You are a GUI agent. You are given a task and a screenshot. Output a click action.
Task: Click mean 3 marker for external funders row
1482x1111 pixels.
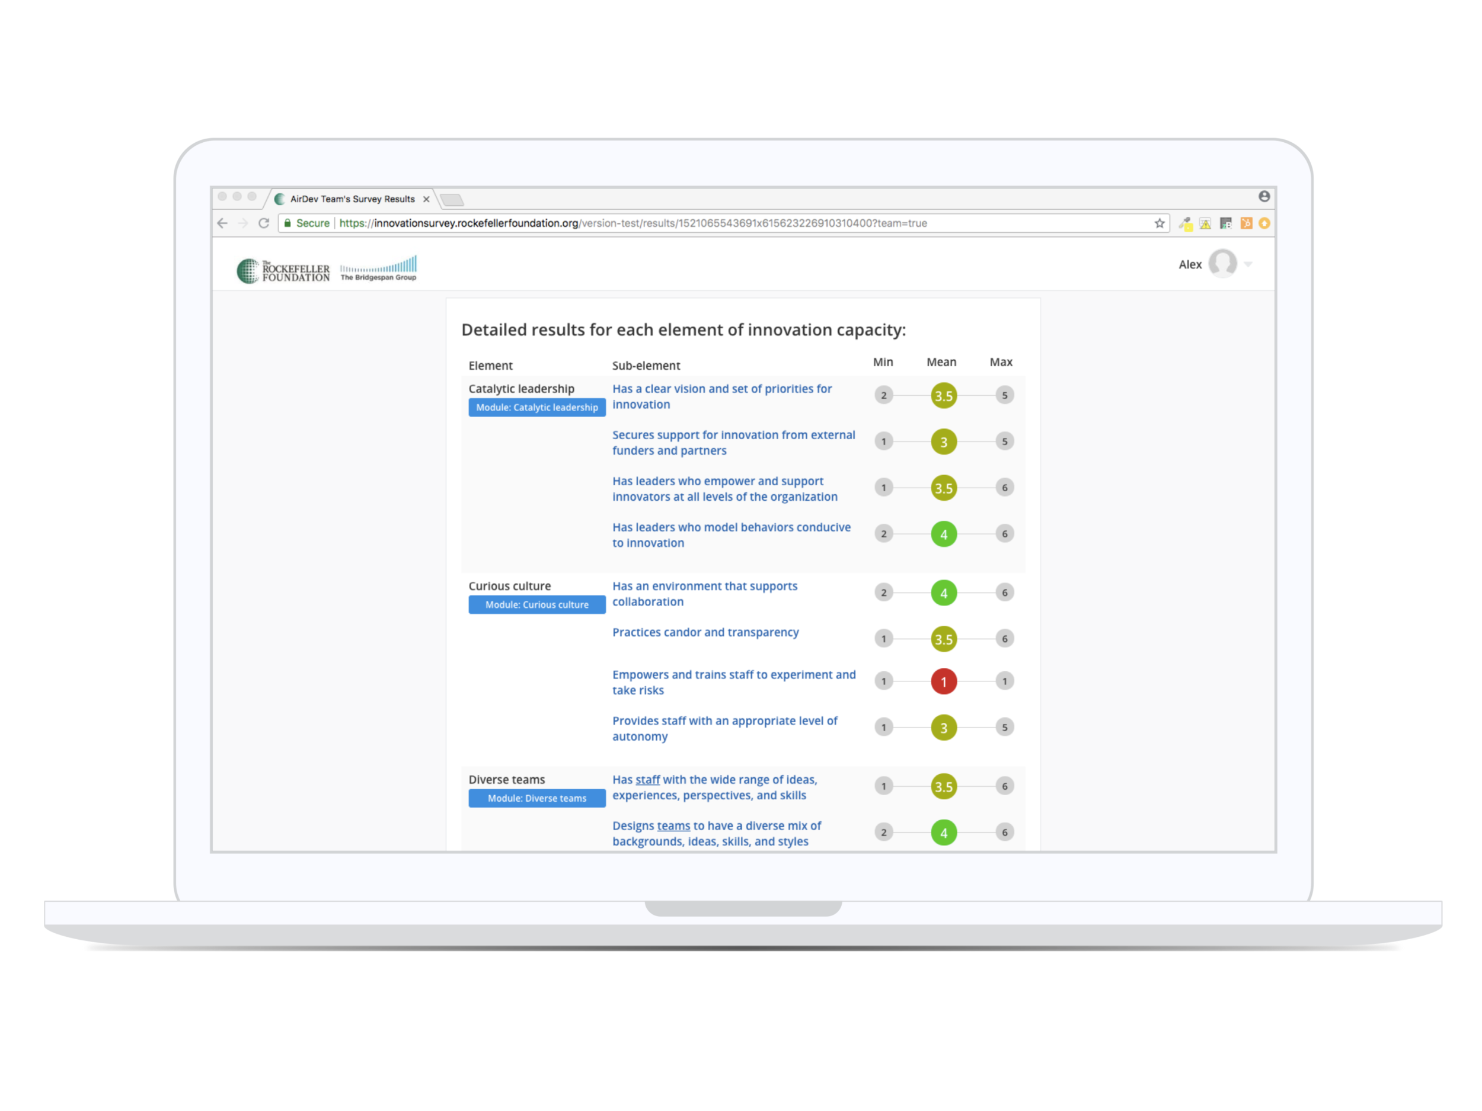[943, 442]
